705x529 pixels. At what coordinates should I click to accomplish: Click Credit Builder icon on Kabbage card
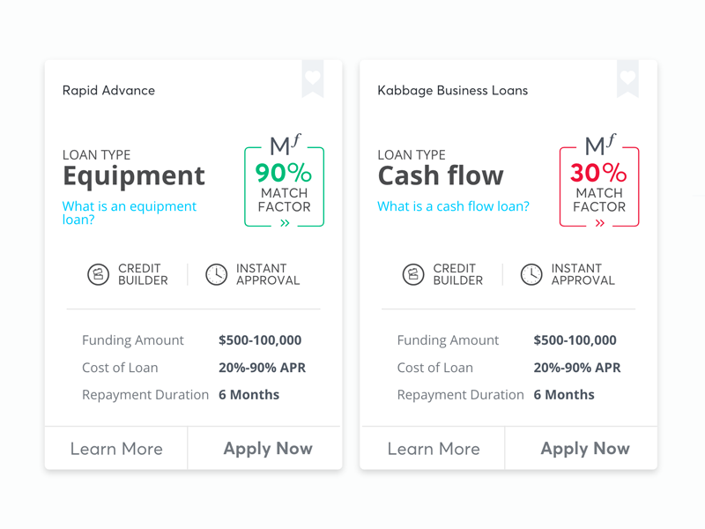pos(413,274)
